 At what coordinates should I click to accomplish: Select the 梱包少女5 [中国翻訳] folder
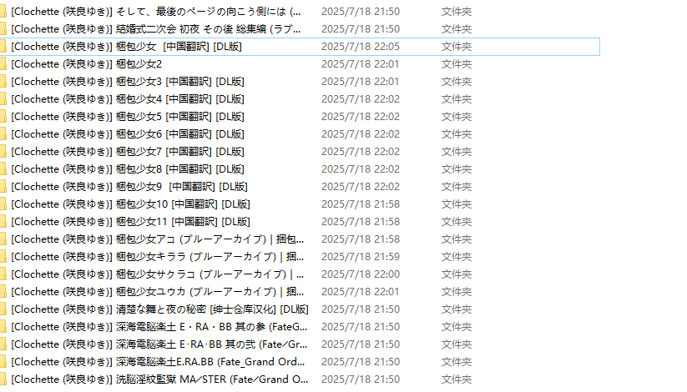(x=128, y=117)
